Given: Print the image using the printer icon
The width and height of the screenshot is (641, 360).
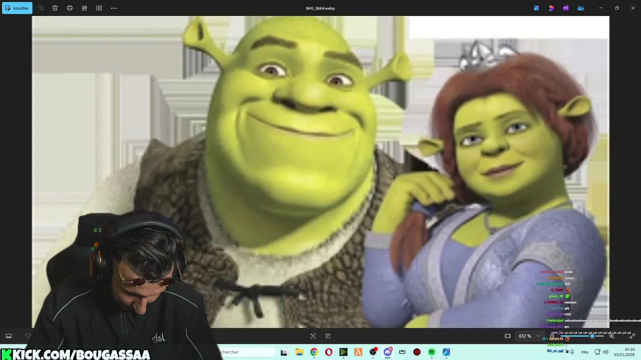Looking at the screenshot, I should pyautogui.click(x=70, y=8).
